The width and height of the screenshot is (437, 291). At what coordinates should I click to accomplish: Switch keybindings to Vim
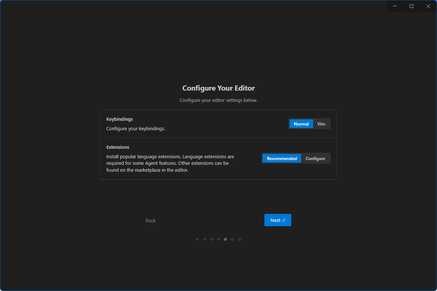(x=321, y=124)
